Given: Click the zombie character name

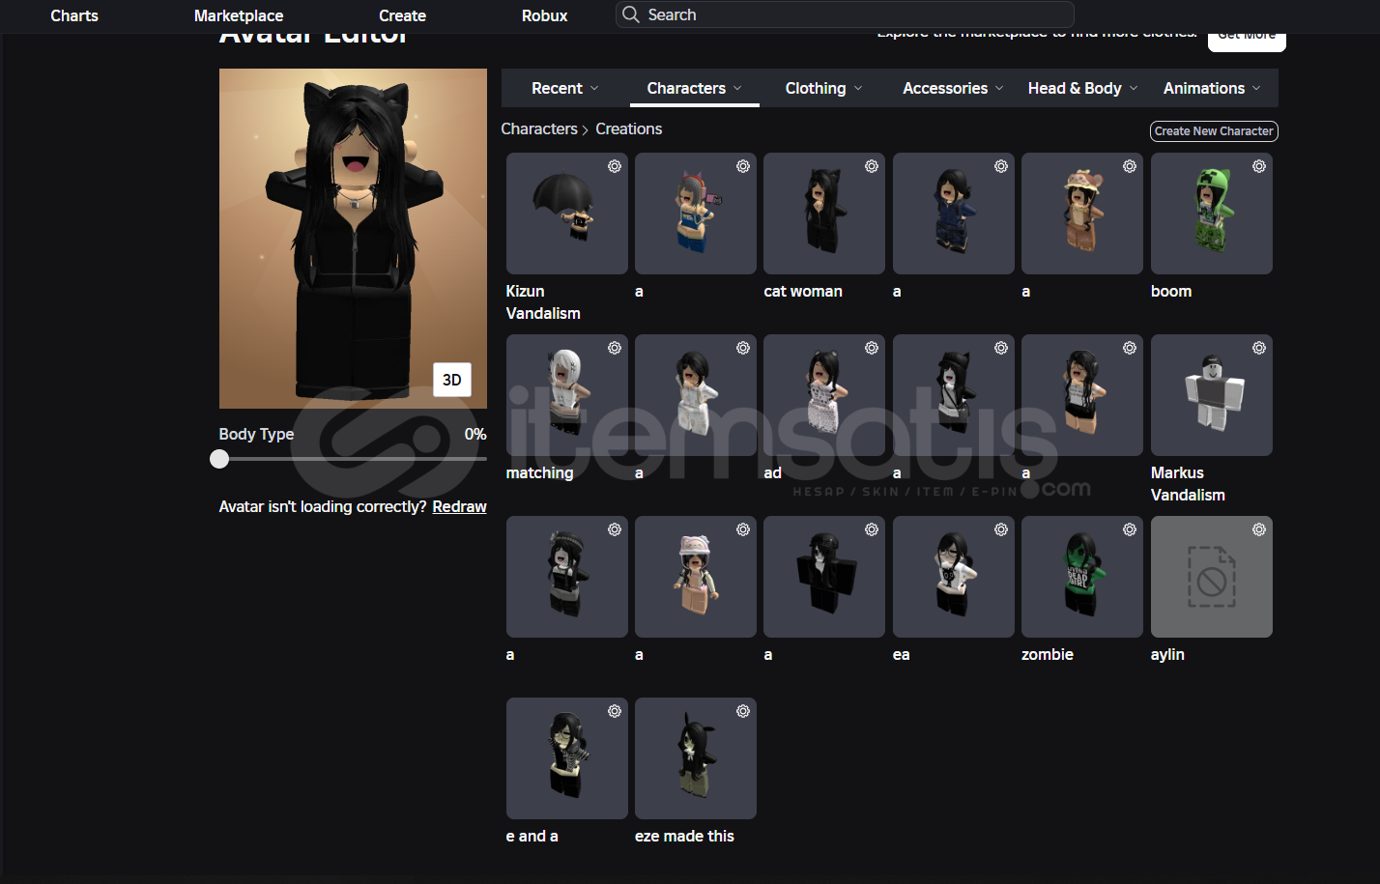Looking at the screenshot, I should click(x=1048, y=654).
